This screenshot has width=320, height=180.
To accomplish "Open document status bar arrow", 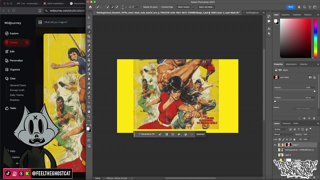I will (132, 178).
